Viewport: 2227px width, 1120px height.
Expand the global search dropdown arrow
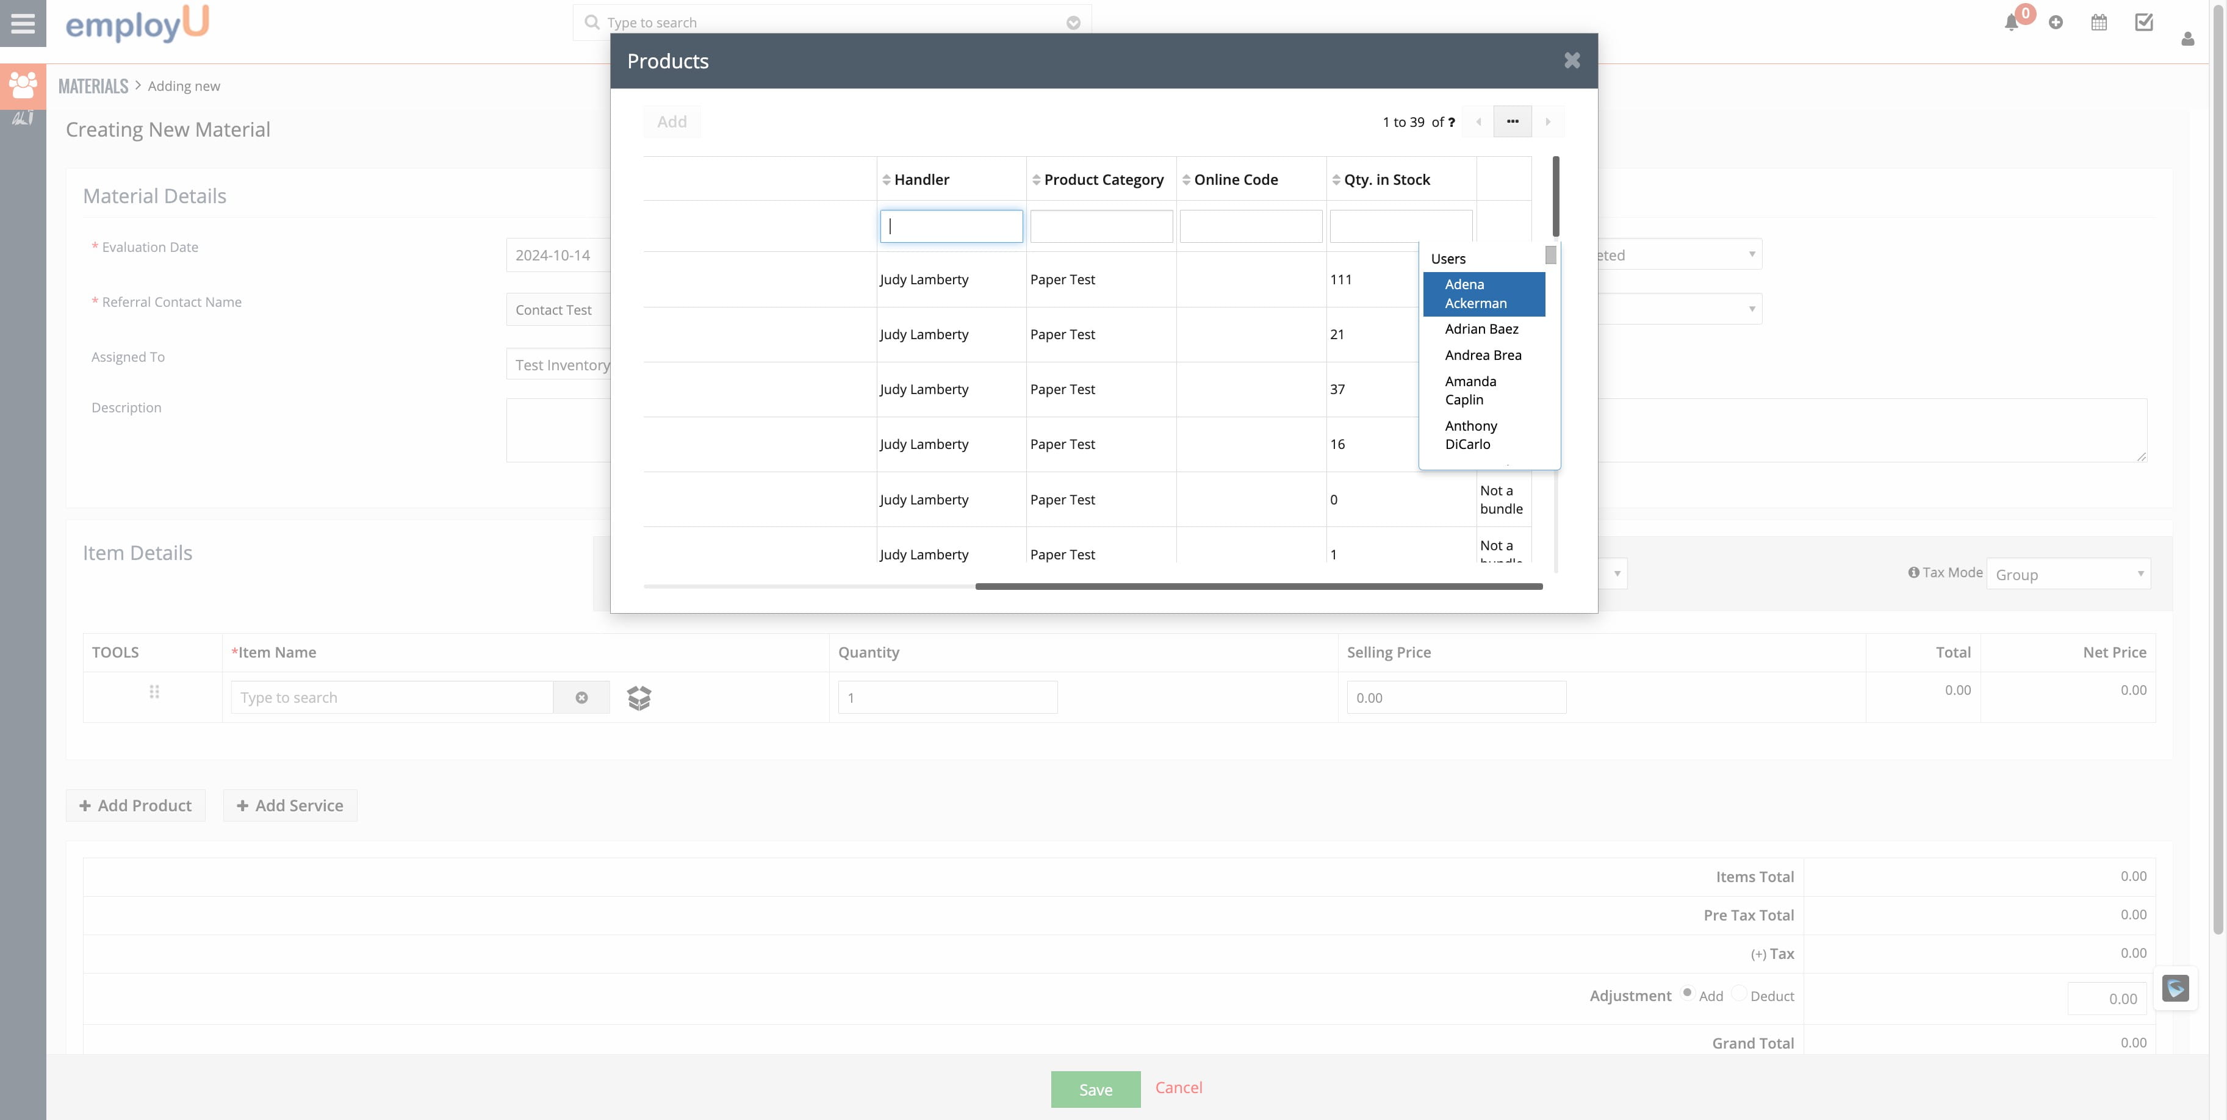pos(1073,23)
